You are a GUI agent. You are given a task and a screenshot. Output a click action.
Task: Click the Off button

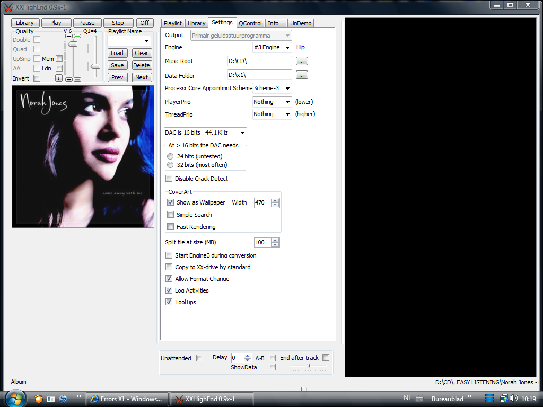pyautogui.click(x=145, y=23)
